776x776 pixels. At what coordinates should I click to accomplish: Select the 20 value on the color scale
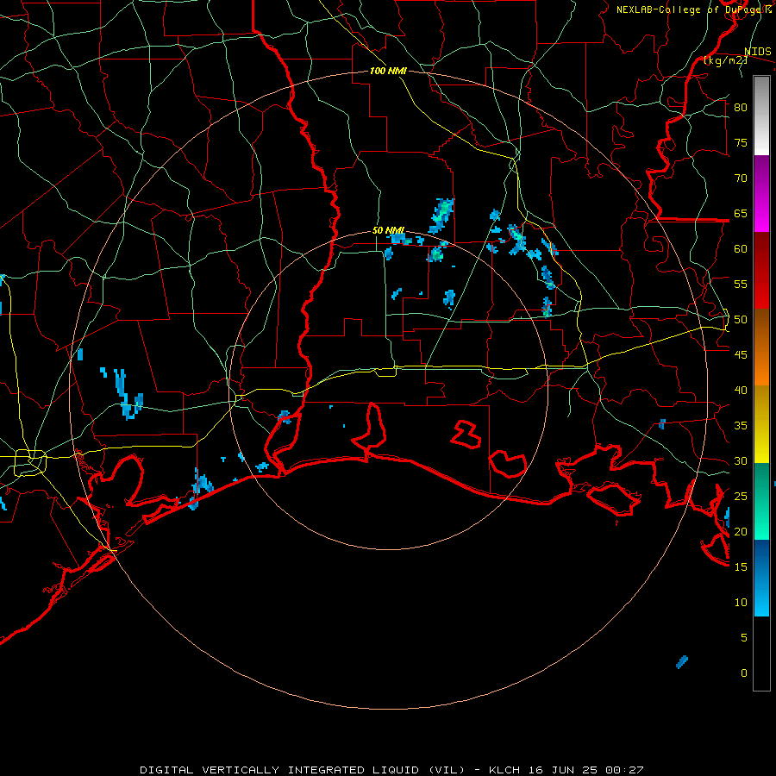point(741,531)
